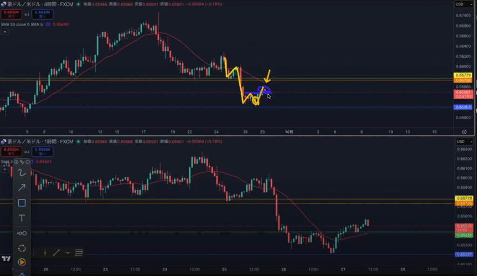The image size is (477, 276).
Task: Click the yellow 0.65779 label in lower chart
Action: (x=464, y=198)
